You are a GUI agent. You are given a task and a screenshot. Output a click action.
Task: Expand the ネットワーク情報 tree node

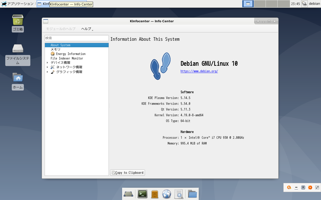click(x=47, y=67)
